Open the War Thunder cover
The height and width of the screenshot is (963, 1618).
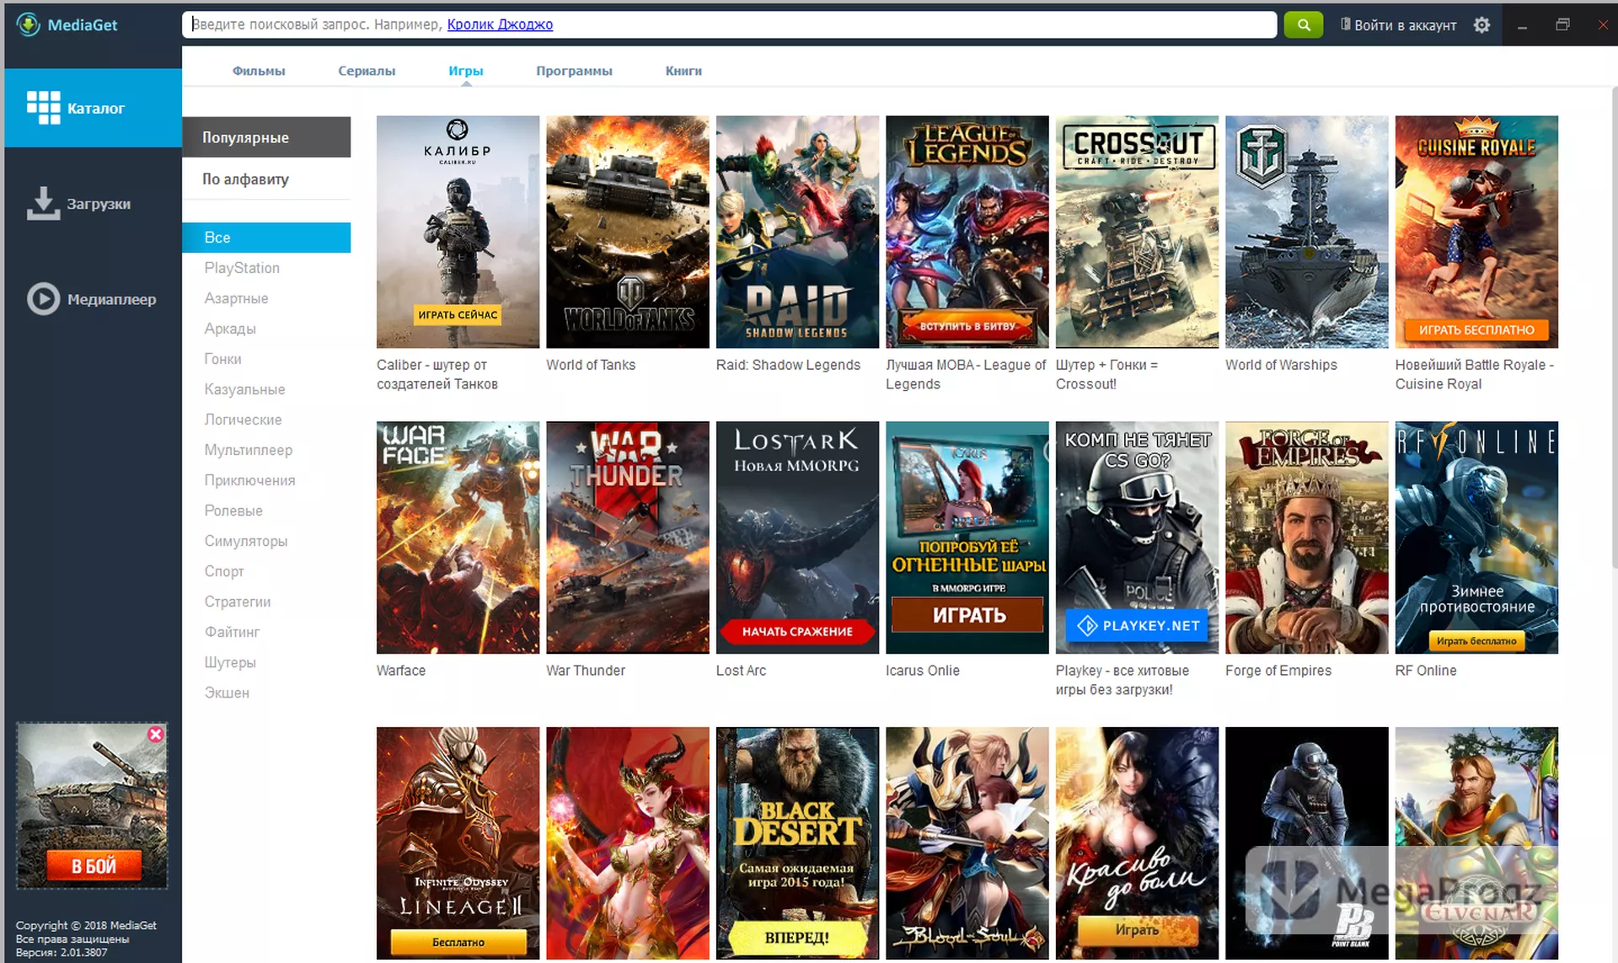628,538
